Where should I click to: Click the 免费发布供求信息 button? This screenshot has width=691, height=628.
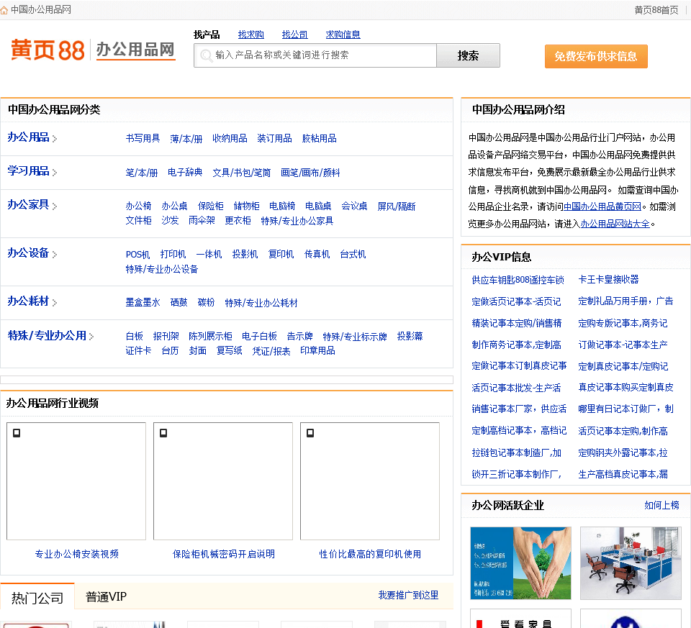[x=596, y=56]
